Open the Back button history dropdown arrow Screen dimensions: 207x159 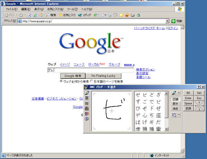click(x=17, y=15)
